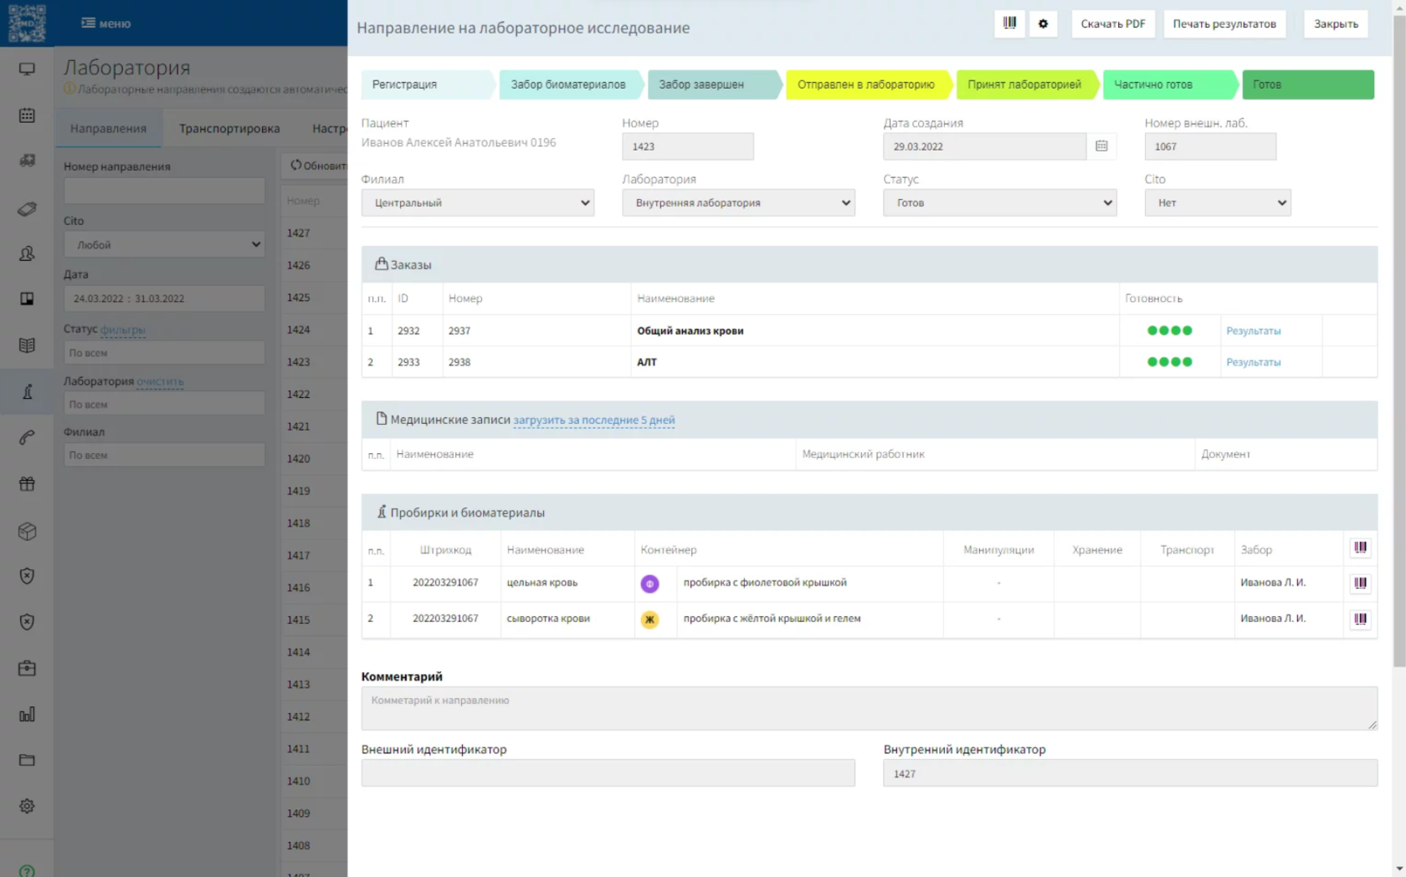
Task: Open the person icon in sidebar
Action: point(27,253)
